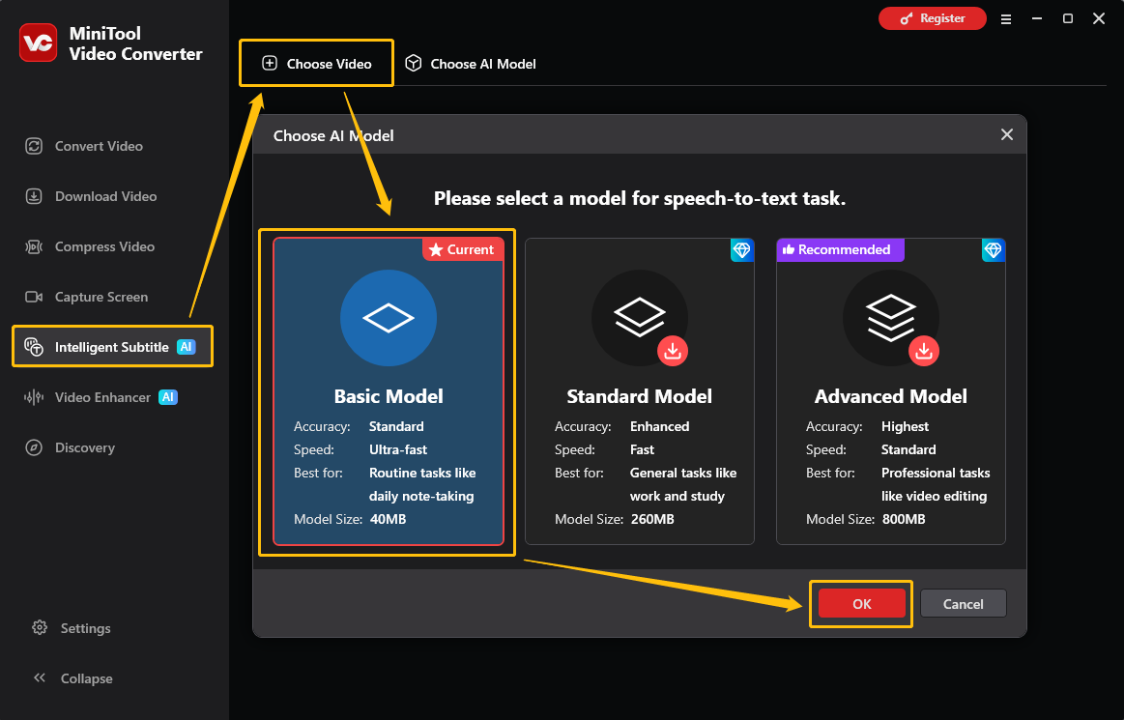
Task: Click the premium diamond badge on Advanced Model
Action: pos(994,250)
